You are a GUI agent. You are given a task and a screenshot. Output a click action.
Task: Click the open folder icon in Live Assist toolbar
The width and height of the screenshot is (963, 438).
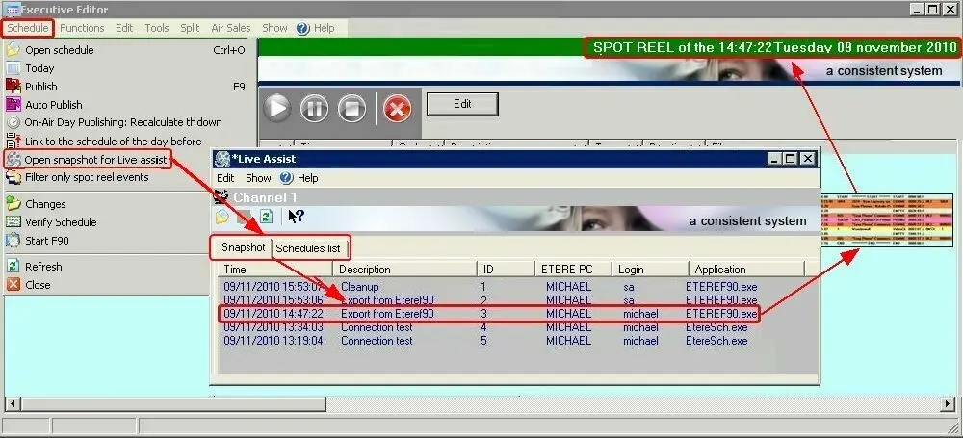[x=222, y=216]
